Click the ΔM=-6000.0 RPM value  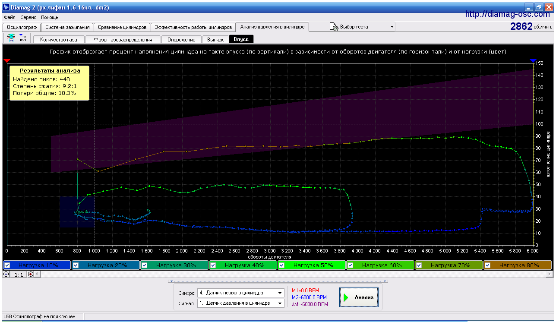pos(310,304)
